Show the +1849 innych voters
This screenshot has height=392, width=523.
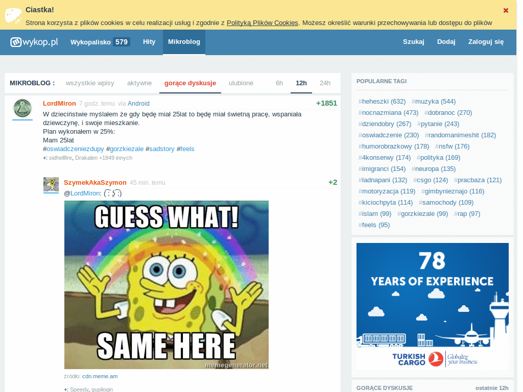(x=116, y=158)
